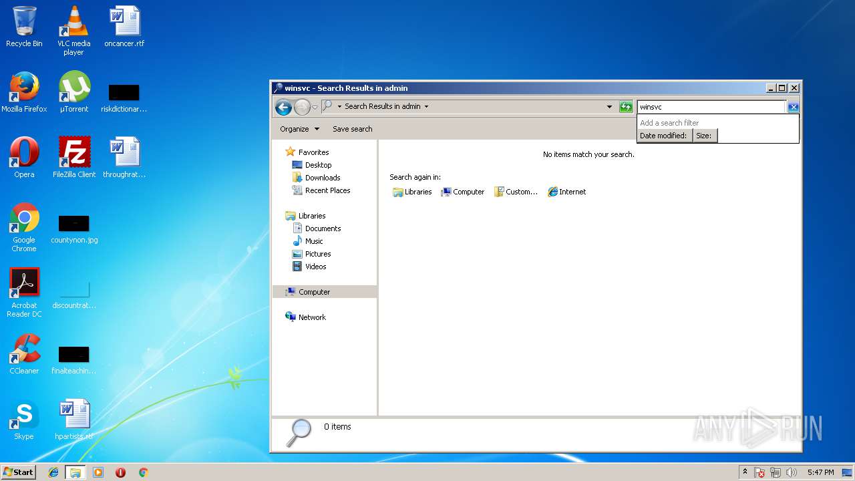
Task: Add Date modified search filter
Action: [x=663, y=136]
